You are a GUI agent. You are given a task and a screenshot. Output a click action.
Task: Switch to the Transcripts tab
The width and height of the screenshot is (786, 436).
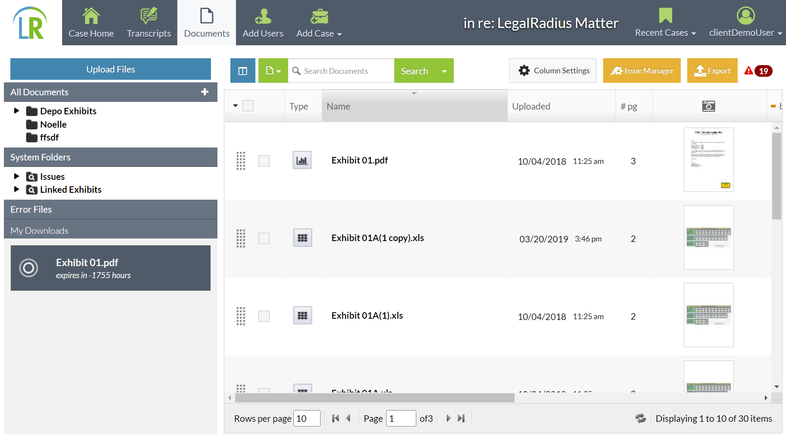pyautogui.click(x=149, y=23)
